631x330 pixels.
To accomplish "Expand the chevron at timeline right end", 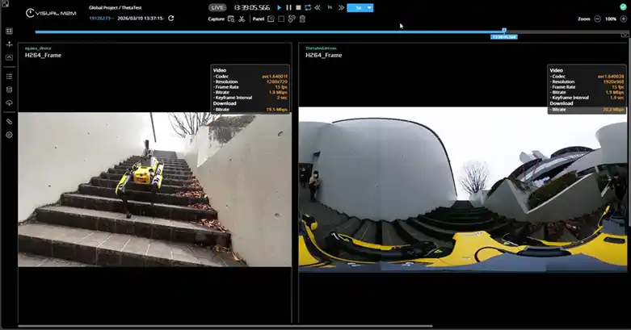I will (x=625, y=35).
